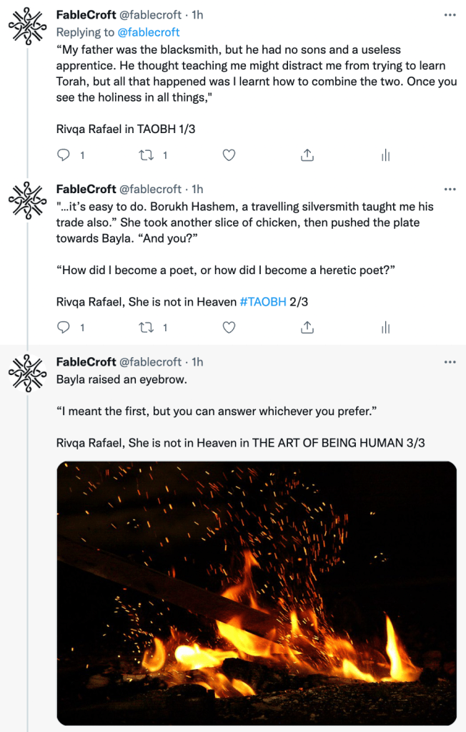View analytics for the 2/3 tweet

pyautogui.click(x=385, y=327)
